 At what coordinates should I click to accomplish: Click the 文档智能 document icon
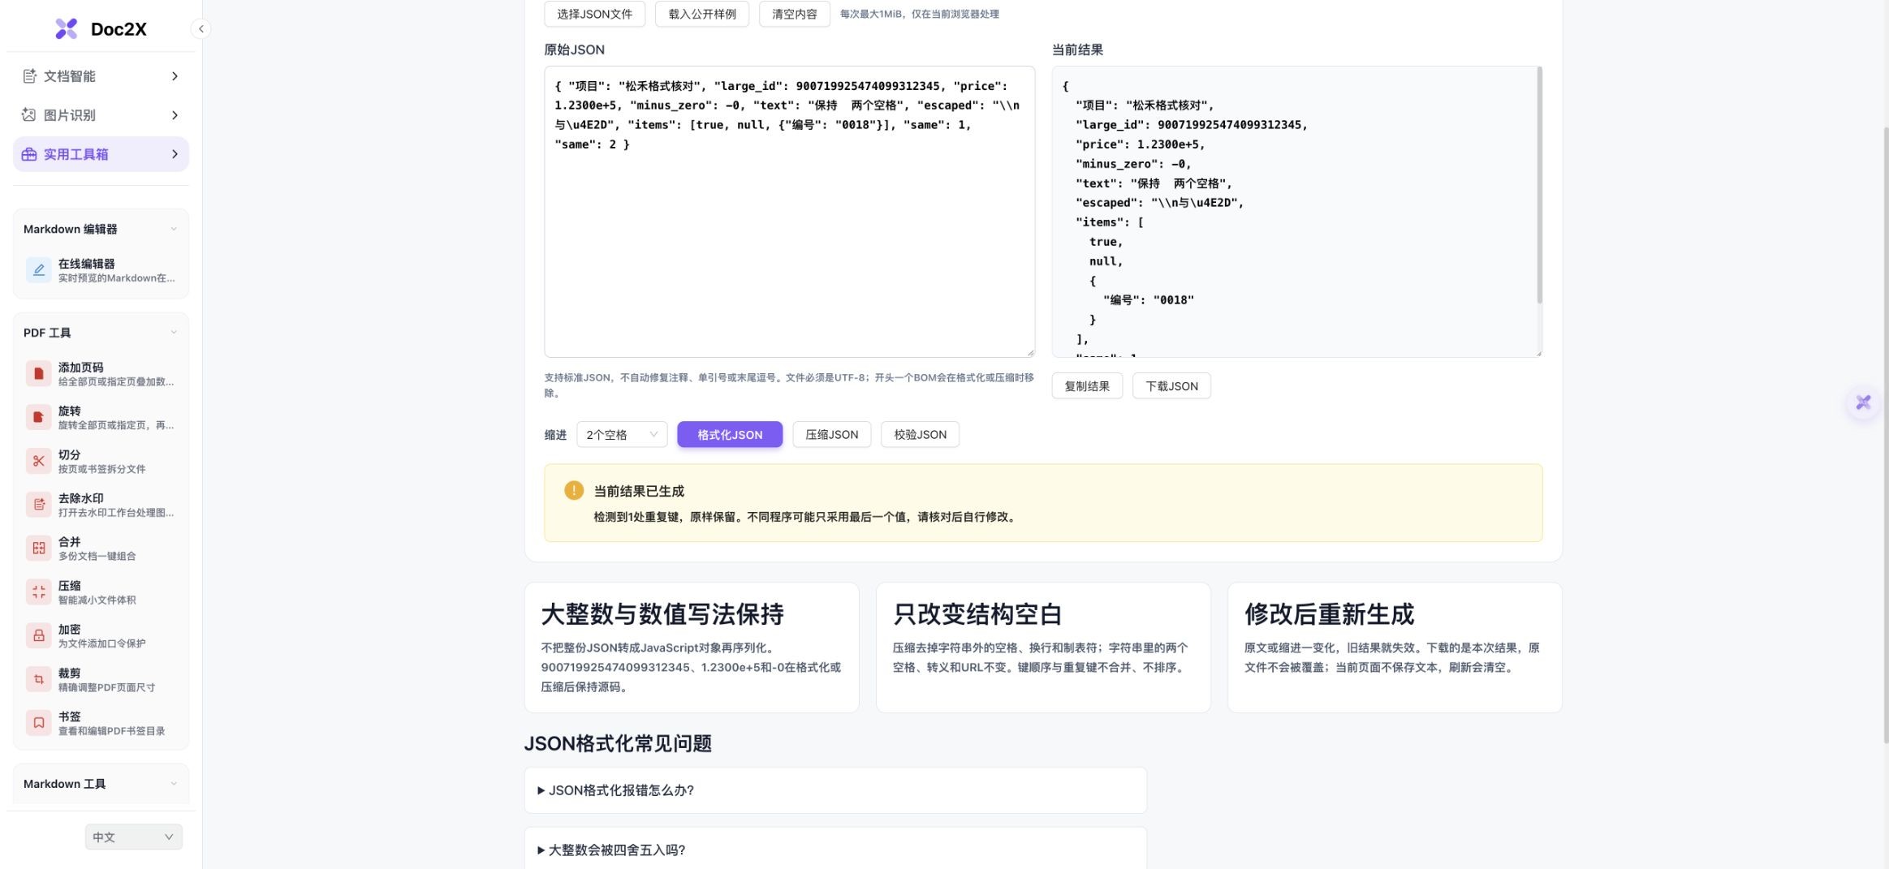[x=29, y=76]
